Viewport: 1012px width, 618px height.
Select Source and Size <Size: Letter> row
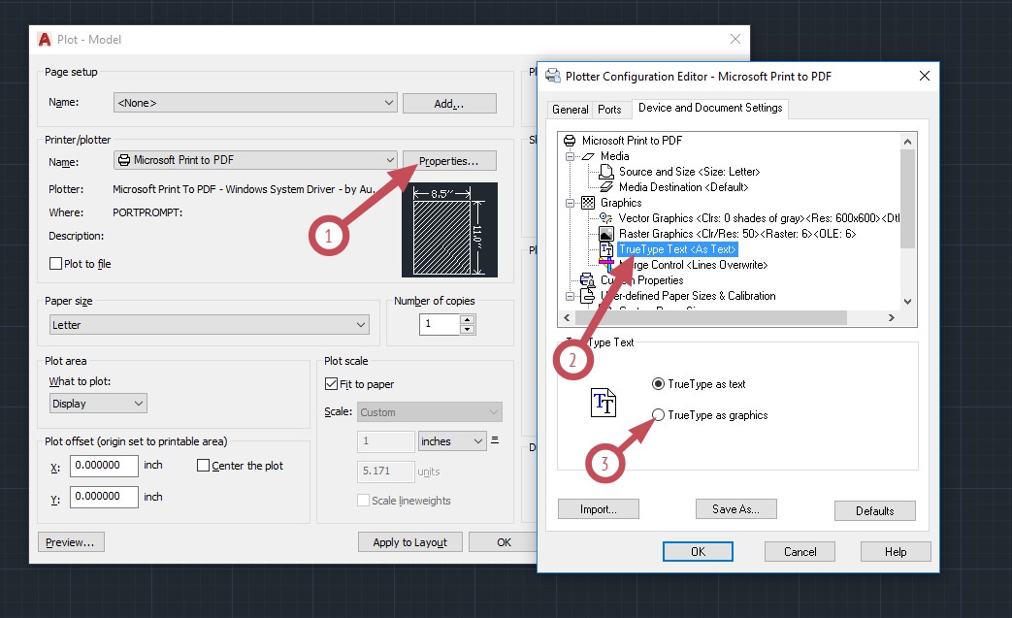coord(689,172)
